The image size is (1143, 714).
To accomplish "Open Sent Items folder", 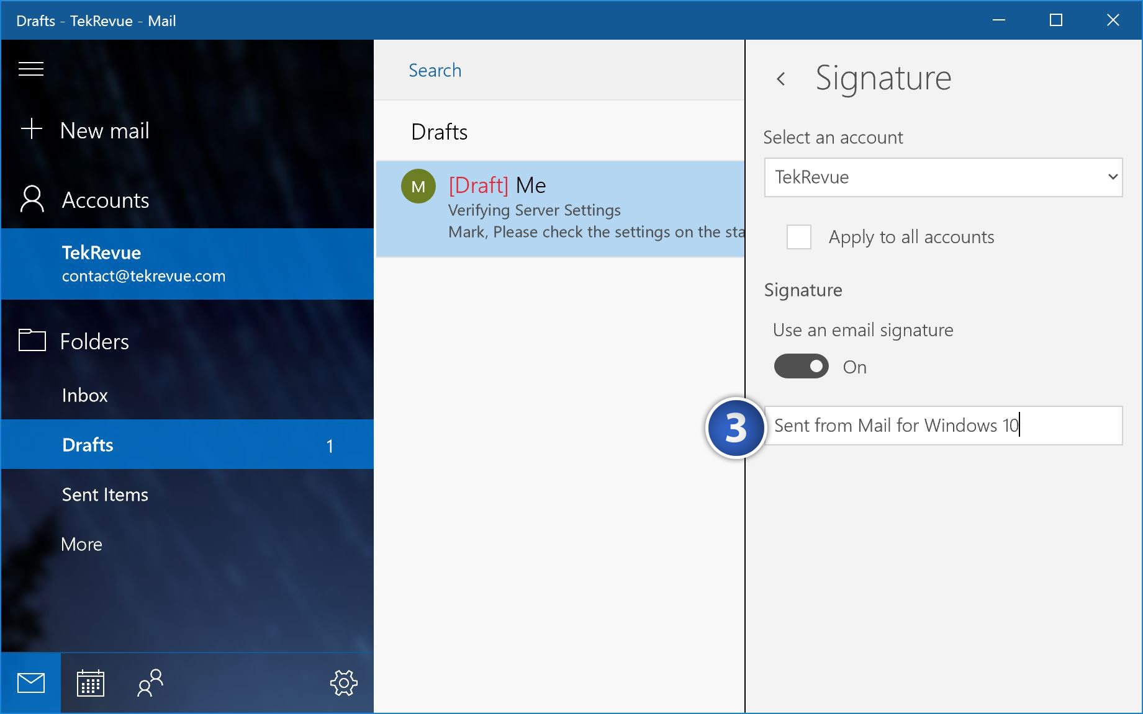I will pos(187,494).
